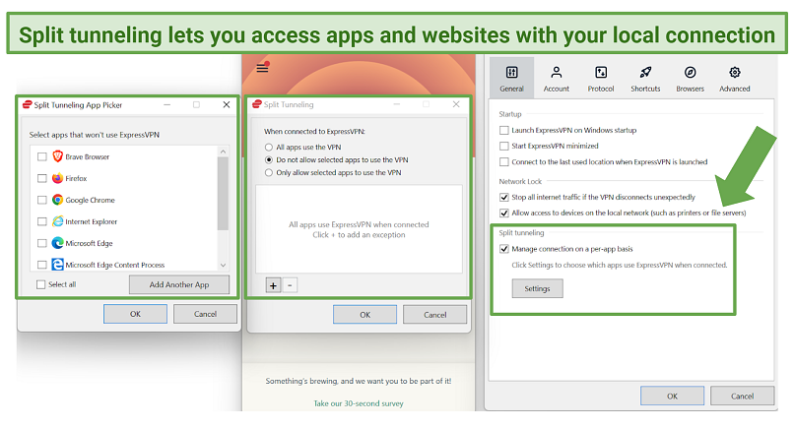
Task: Select Do not allow selected apps to use VPN
Action: [269, 159]
